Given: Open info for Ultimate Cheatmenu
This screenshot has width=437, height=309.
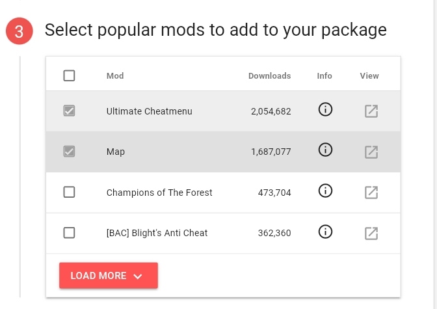Looking at the screenshot, I should 324,110.
